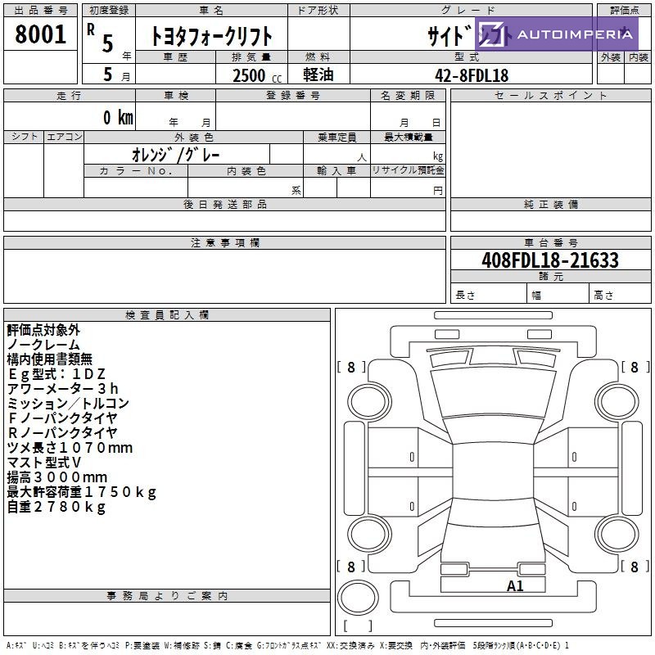Click the "リサイクル預託金" header

pos(408,170)
